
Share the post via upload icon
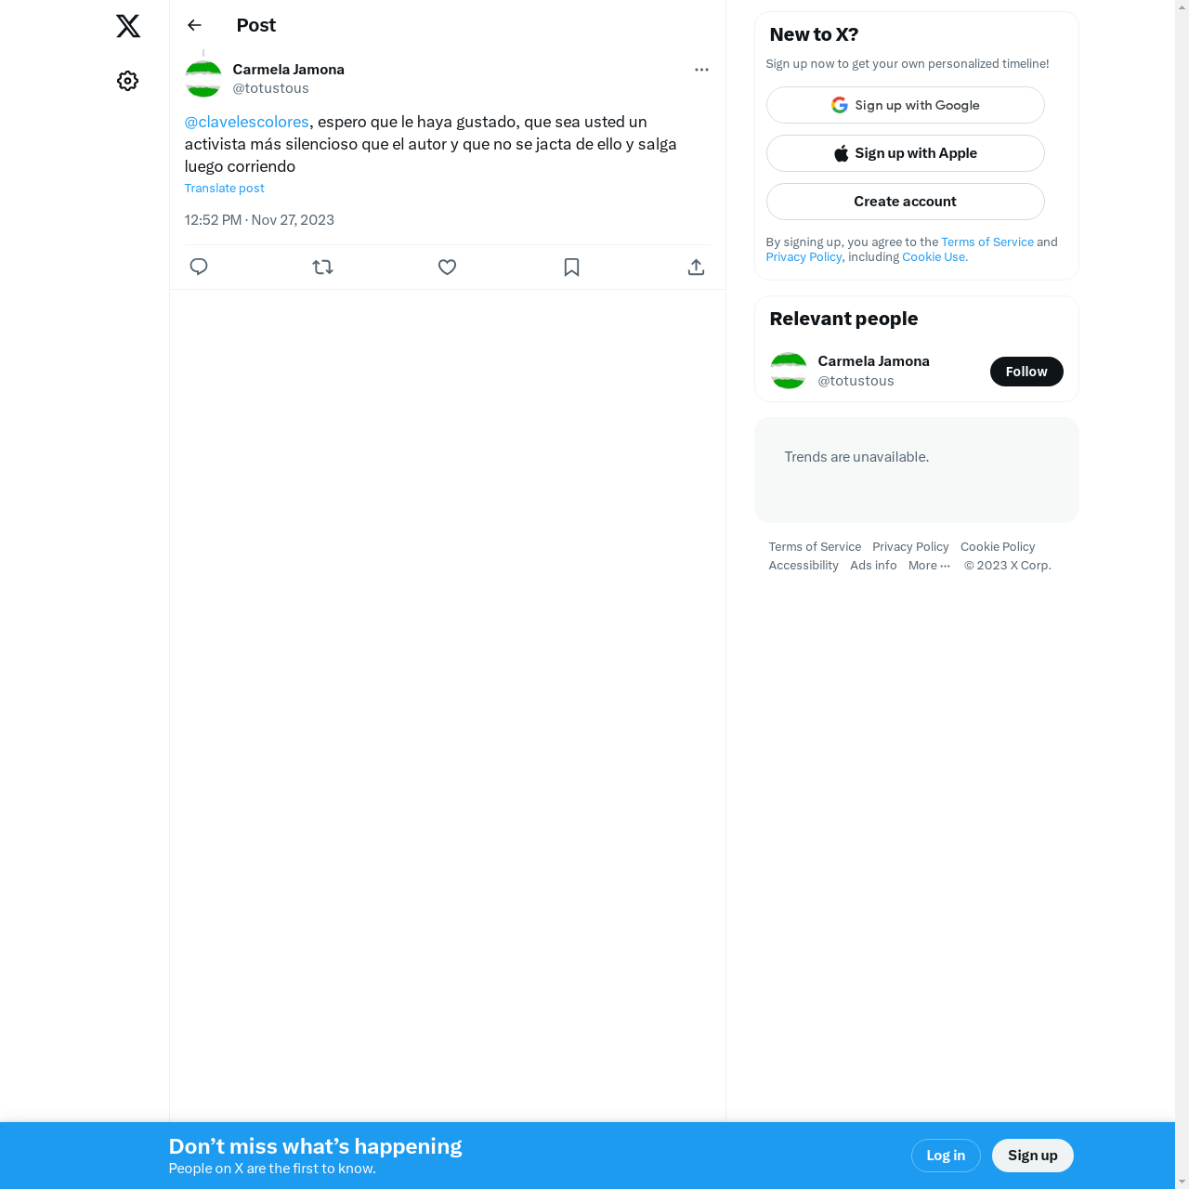click(696, 268)
